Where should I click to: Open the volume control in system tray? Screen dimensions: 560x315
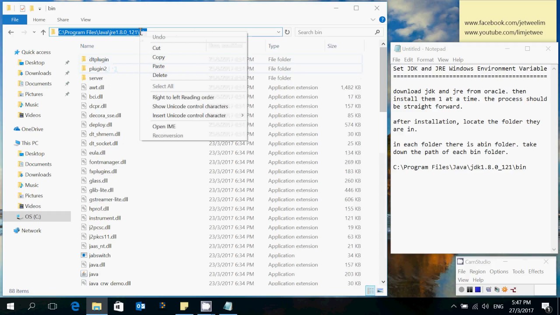pyautogui.click(x=485, y=306)
